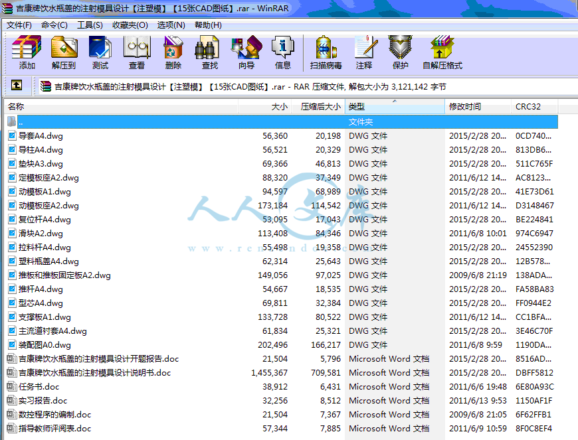Viewport: 578px width, 440px height.
Task: Click the file icon of 装配图A0.dwg
Action: point(12,344)
